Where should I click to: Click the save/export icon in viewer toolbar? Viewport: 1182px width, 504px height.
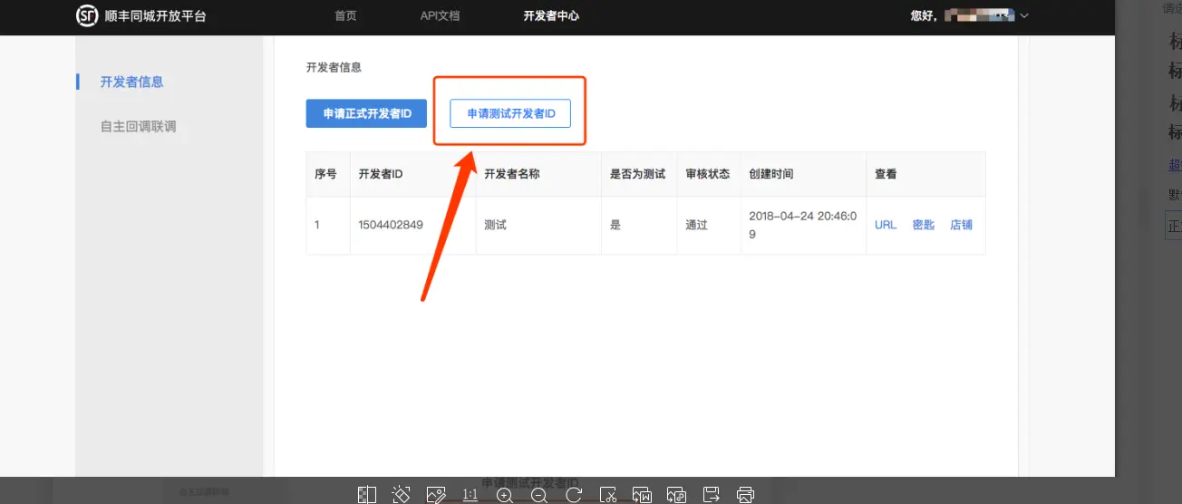[712, 494]
